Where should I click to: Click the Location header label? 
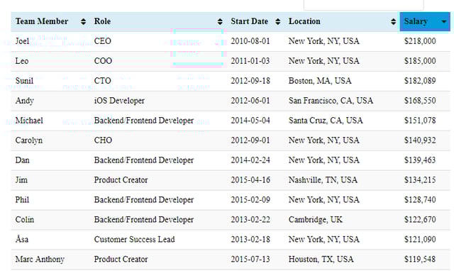[x=304, y=21]
